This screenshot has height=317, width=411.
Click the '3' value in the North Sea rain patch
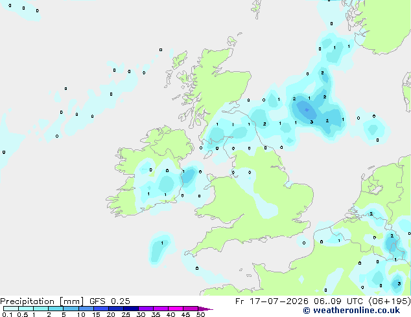[x=311, y=122]
